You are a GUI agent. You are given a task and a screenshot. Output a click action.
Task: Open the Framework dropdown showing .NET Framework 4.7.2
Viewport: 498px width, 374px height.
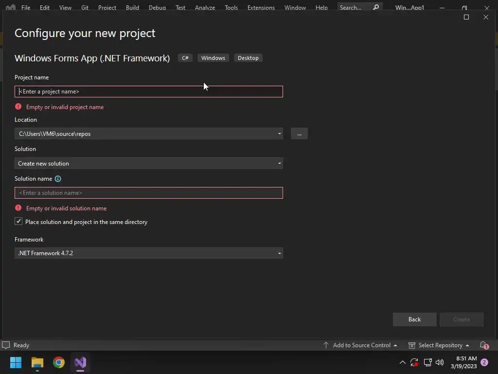[149, 253]
